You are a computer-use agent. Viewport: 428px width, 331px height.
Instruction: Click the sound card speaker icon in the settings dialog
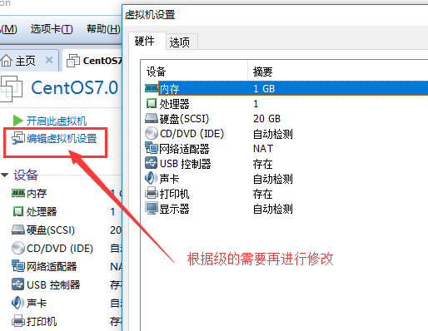tap(152, 178)
